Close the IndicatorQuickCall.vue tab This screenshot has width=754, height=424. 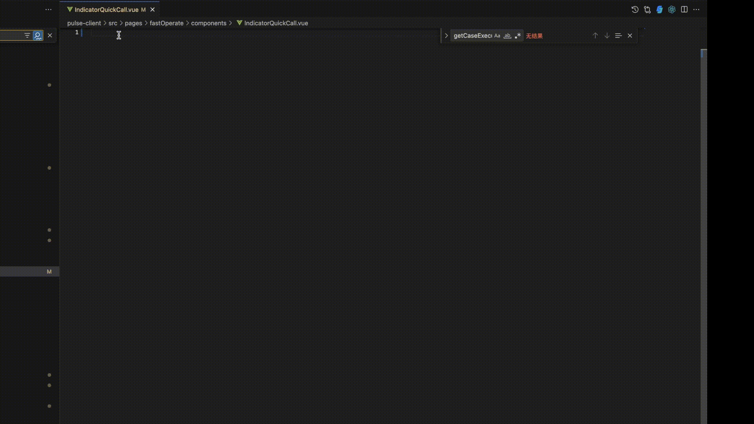point(152,9)
